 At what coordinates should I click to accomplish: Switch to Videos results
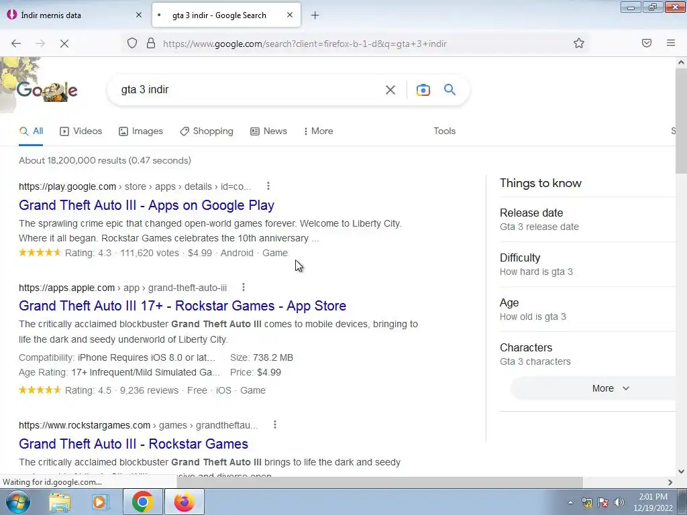81,131
